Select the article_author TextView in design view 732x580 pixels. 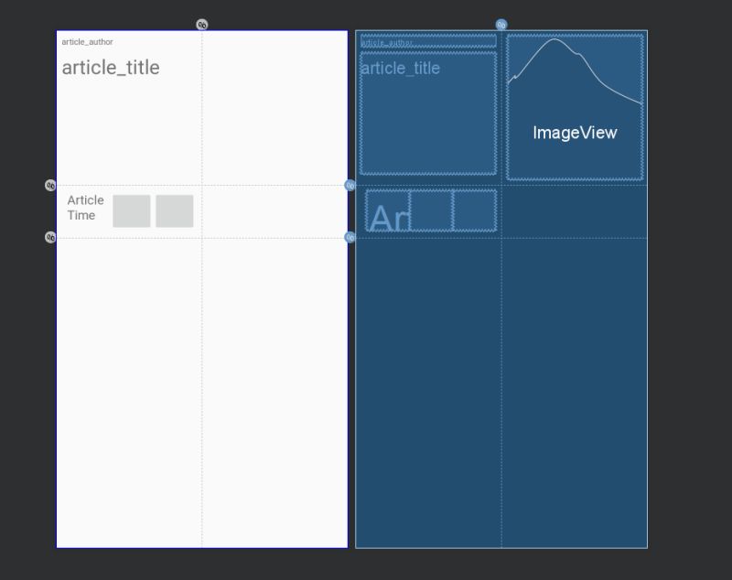click(87, 41)
